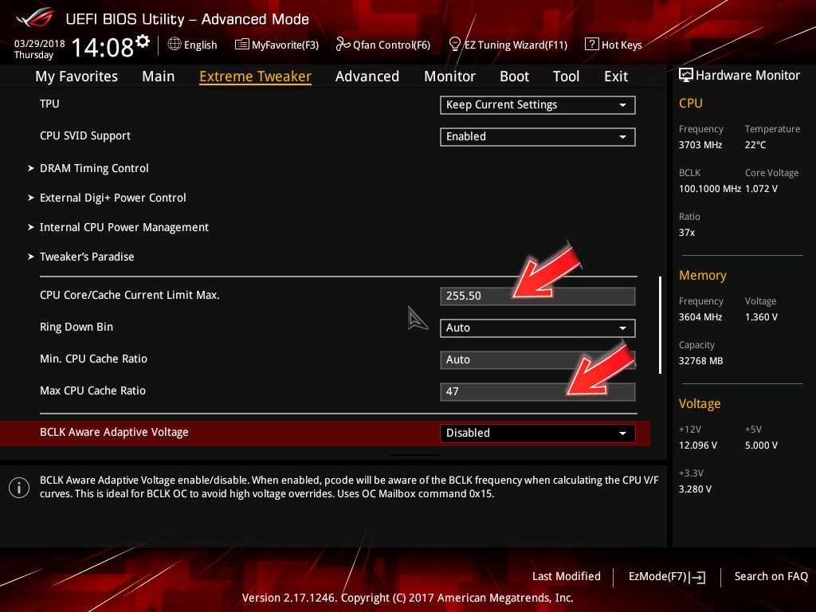Expand Internal CPU Power Management submenu

point(124,227)
